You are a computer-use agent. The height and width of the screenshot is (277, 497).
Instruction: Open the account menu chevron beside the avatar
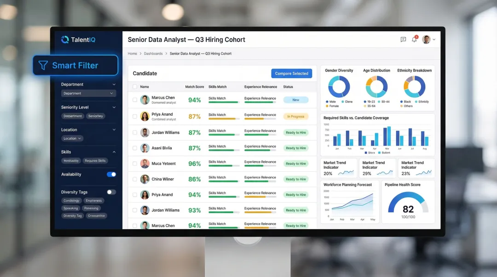point(434,39)
